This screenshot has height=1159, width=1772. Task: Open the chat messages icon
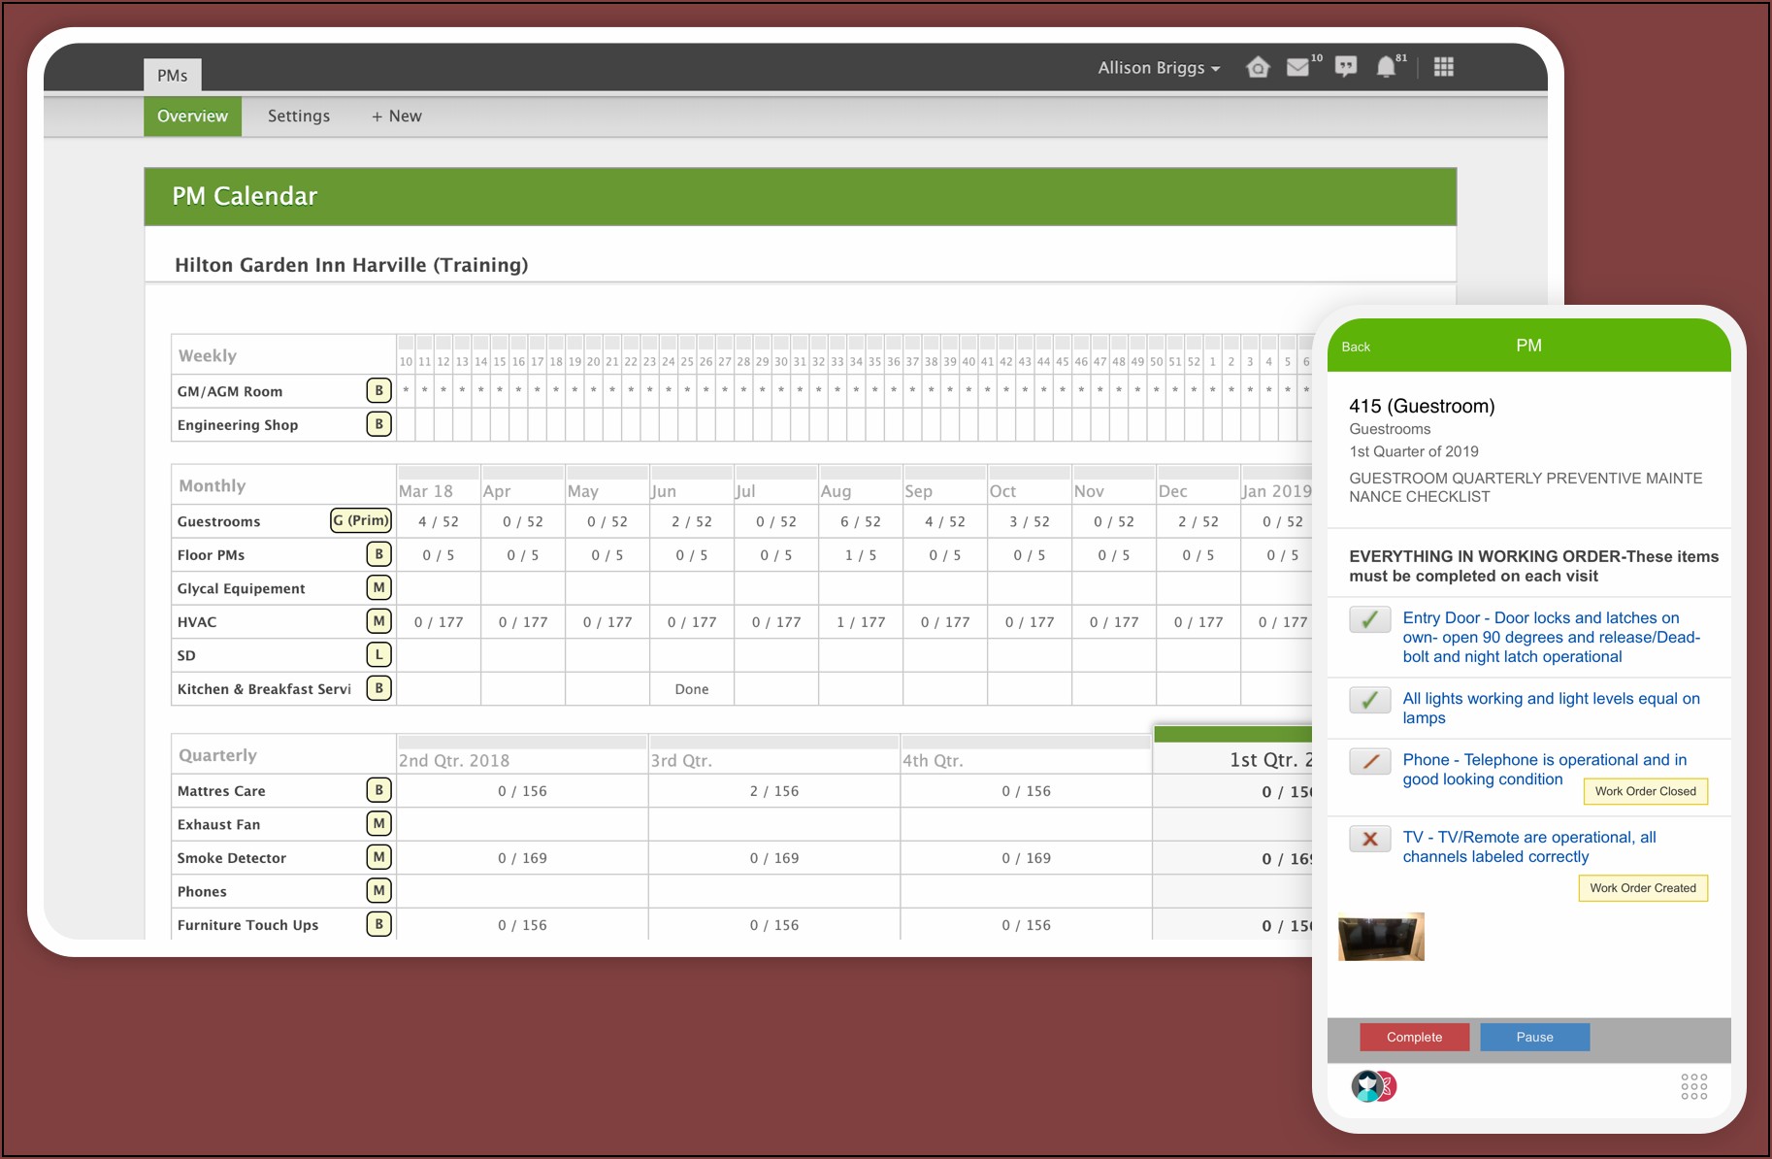[x=1345, y=67]
